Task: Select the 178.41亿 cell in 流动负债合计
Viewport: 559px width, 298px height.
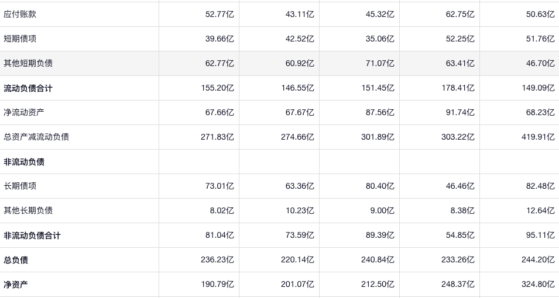Action: point(458,88)
